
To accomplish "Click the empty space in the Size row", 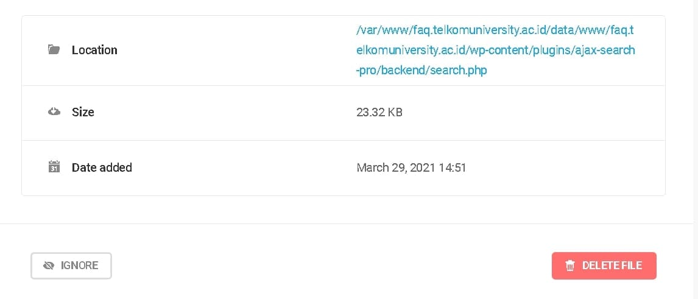I will click(534, 113).
